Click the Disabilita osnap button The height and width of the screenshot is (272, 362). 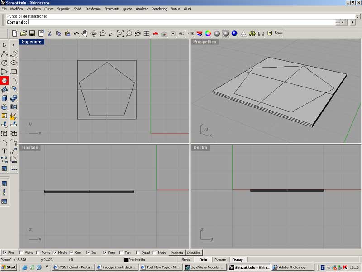[x=194, y=253]
